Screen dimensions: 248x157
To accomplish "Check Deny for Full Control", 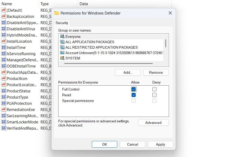I will point(154,89).
